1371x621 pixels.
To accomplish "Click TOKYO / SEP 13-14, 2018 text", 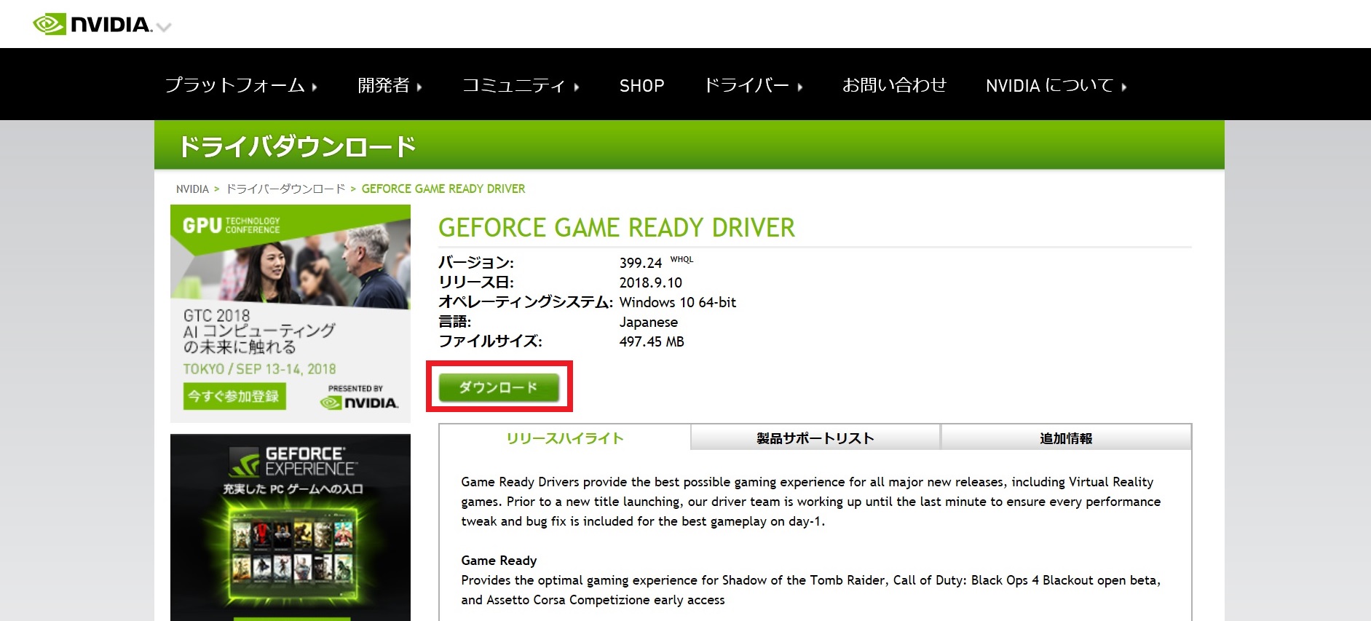I will tap(259, 369).
